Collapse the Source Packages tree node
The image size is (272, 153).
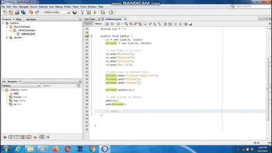click(7, 27)
